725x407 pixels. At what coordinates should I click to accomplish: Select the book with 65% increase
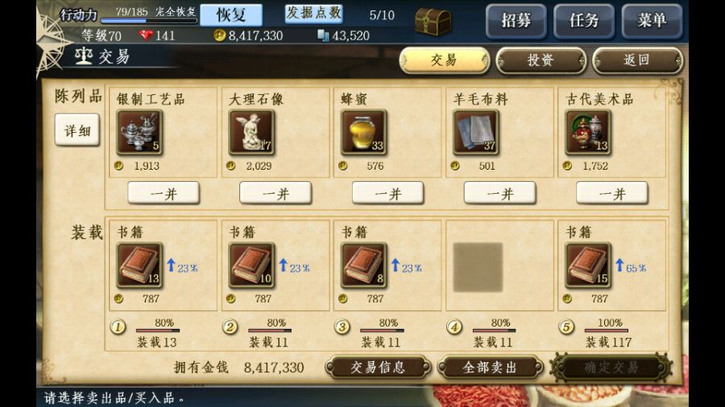click(x=588, y=265)
